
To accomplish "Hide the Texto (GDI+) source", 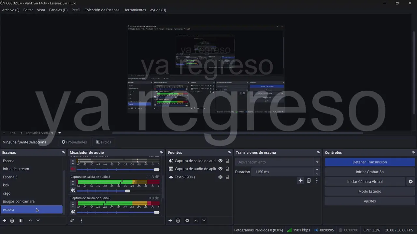I will pos(221,177).
